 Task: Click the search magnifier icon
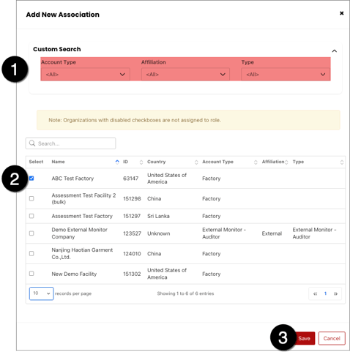32,143
